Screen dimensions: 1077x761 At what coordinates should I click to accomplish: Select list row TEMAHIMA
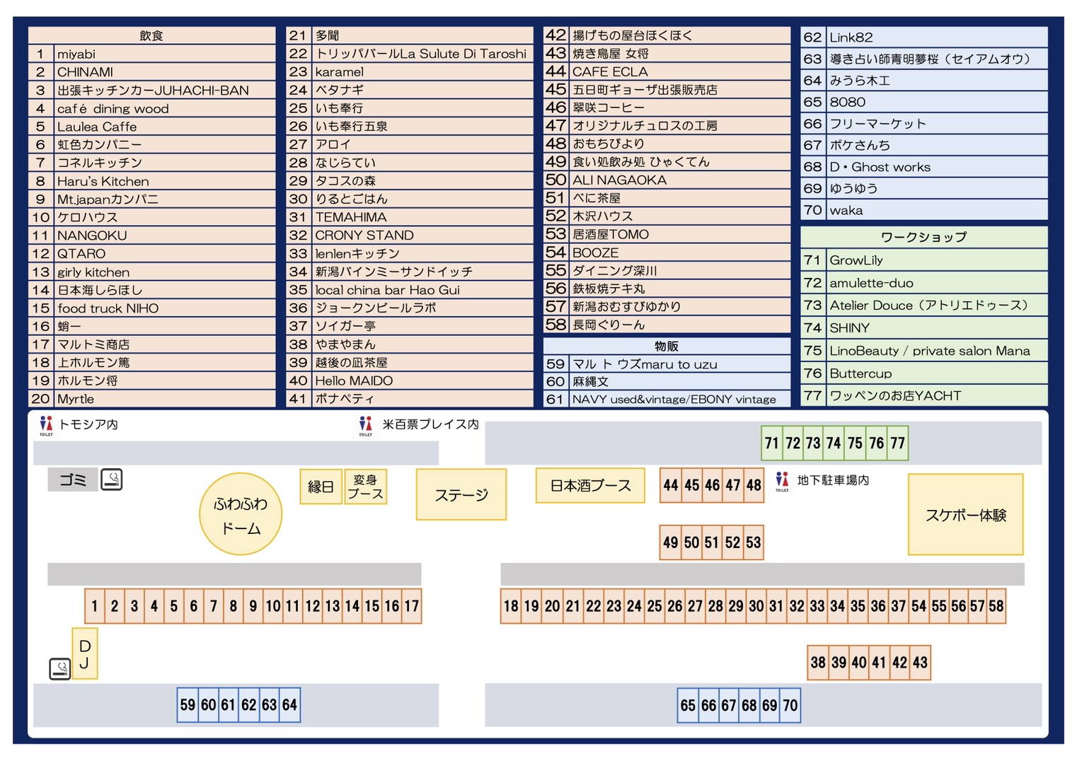point(410,217)
